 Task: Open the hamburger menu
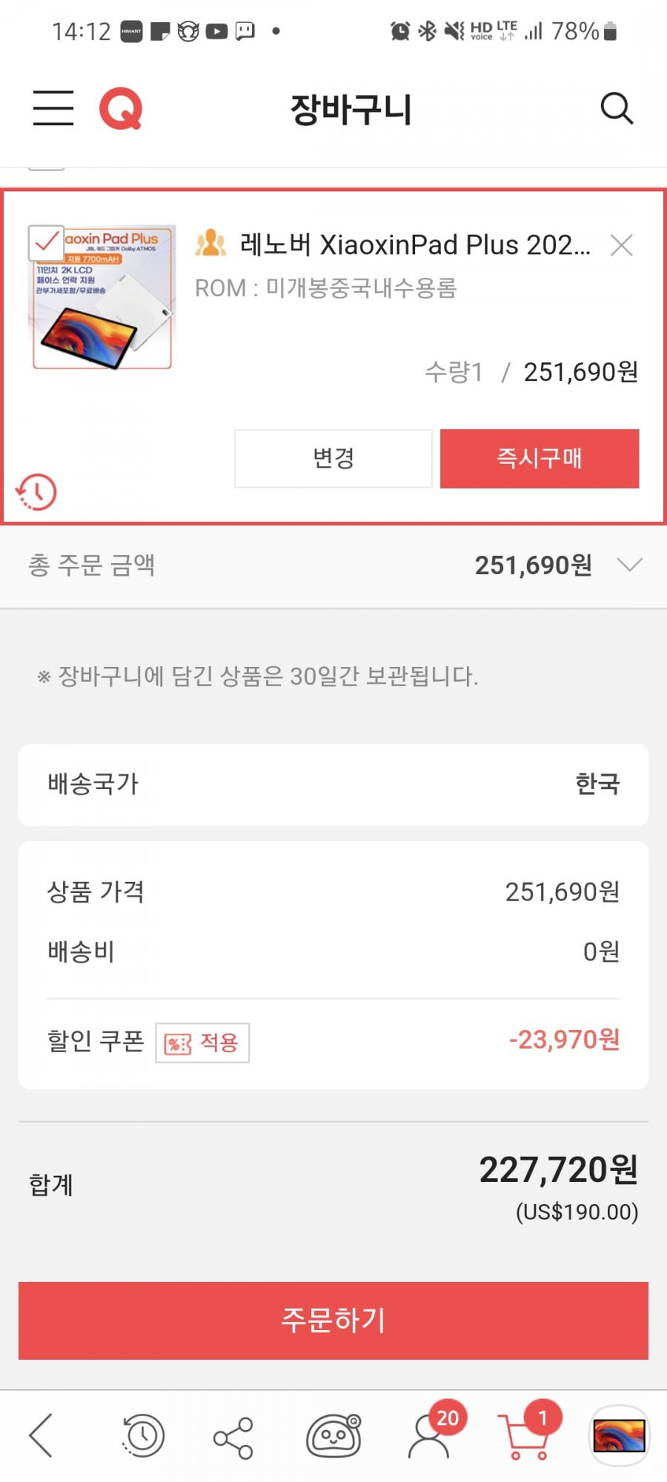pyautogui.click(x=53, y=108)
